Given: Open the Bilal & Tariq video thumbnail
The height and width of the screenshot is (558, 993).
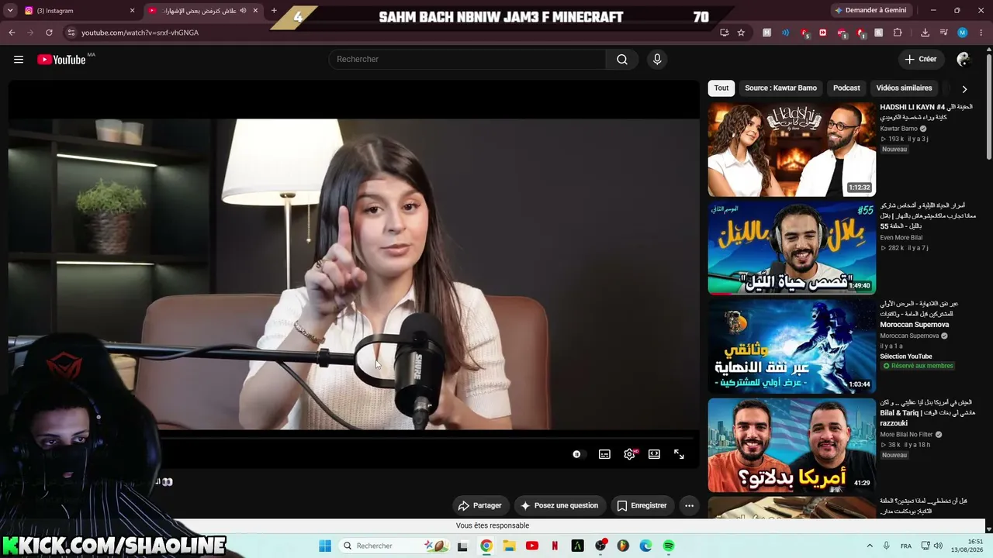Looking at the screenshot, I should coord(791,445).
